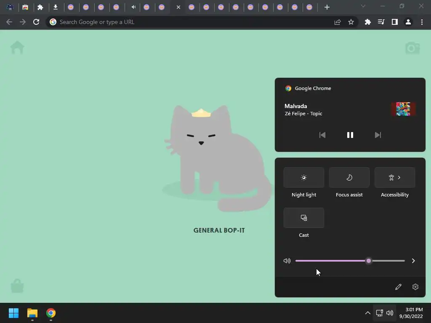Screen dimensions: 431x323
Task: Open the camera icon on the cat page
Action: coord(412,48)
